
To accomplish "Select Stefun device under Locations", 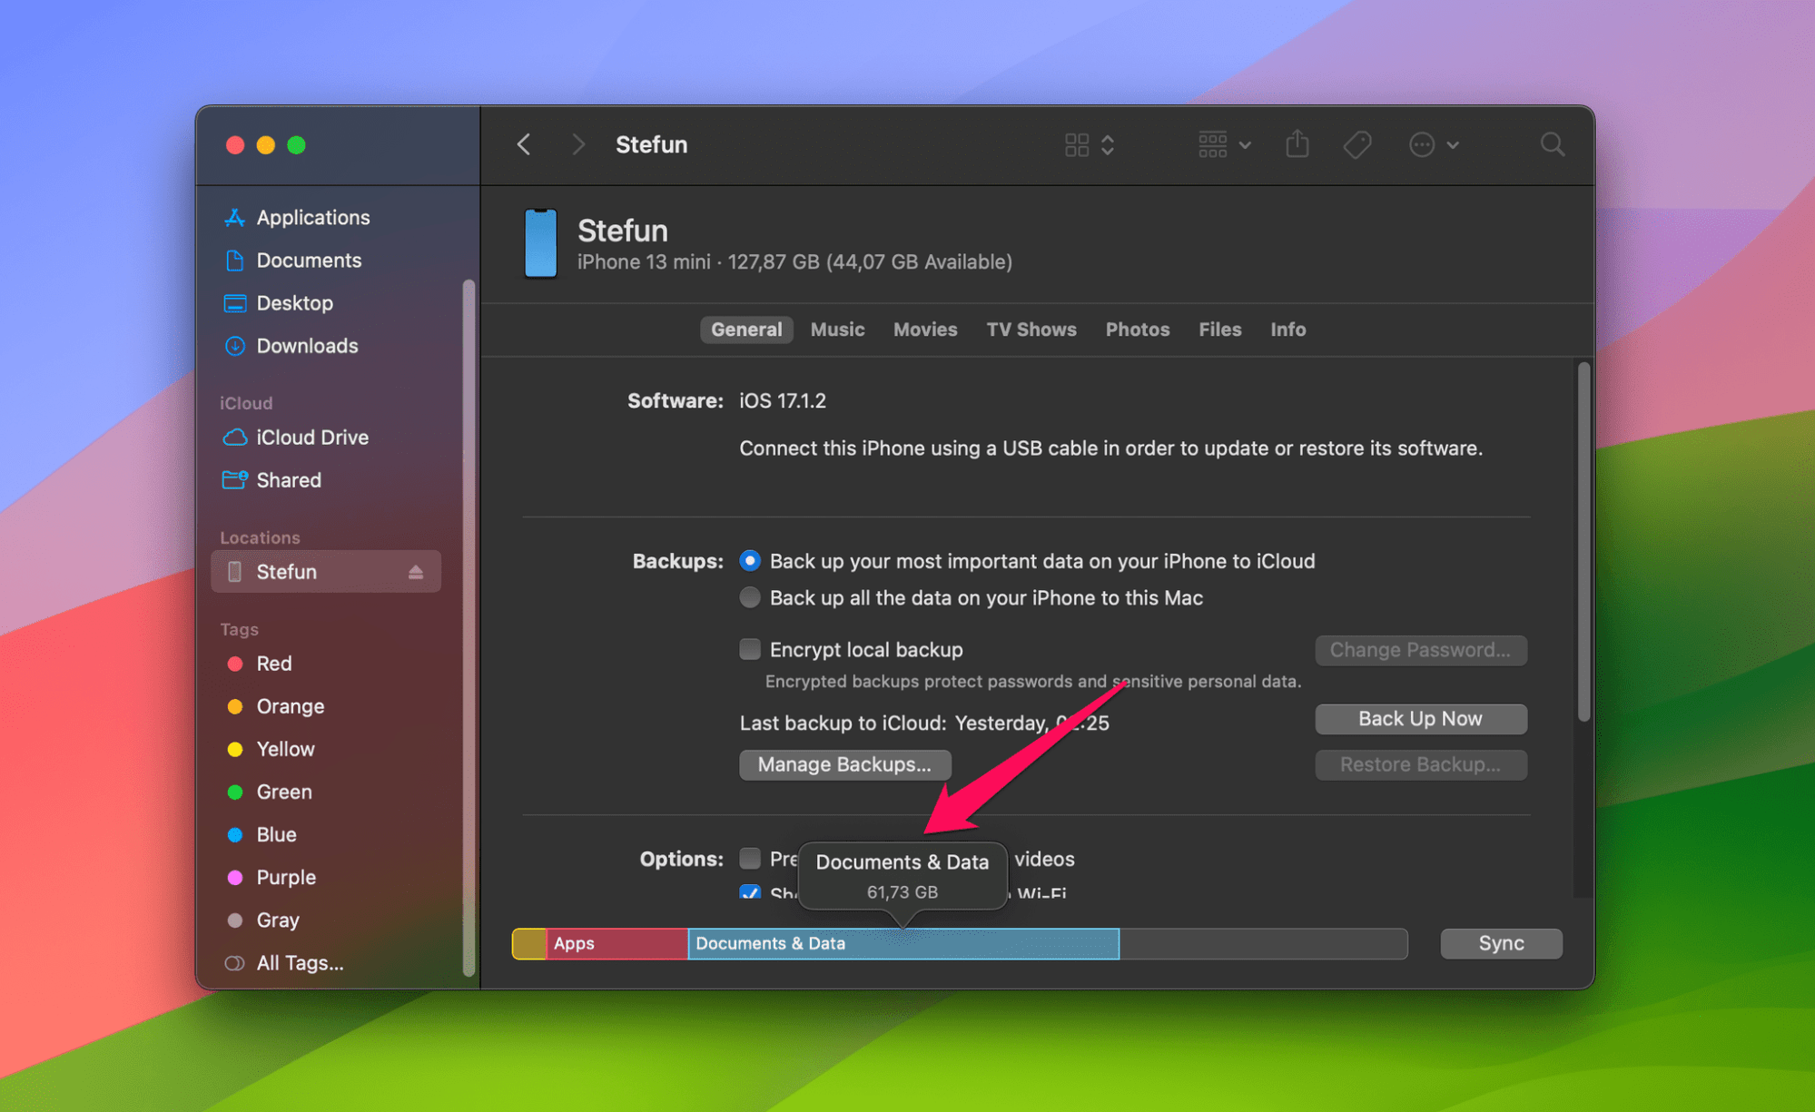I will coord(326,571).
